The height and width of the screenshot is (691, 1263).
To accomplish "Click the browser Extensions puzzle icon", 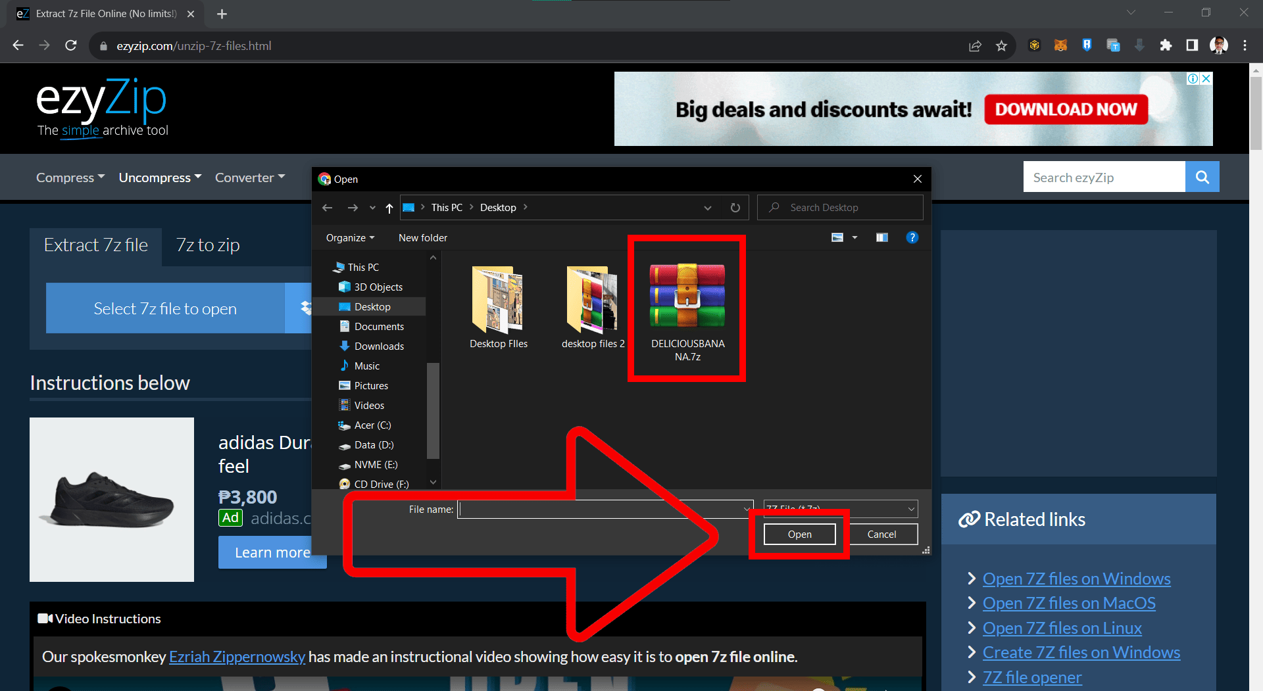I will [1166, 45].
